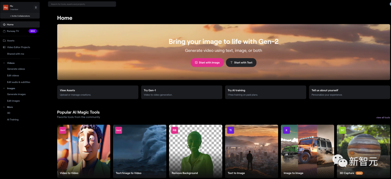The width and height of the screenshot is (391, 179).
Task: Open the Image to Image tool thumbnail
Action: coord(307,151)
